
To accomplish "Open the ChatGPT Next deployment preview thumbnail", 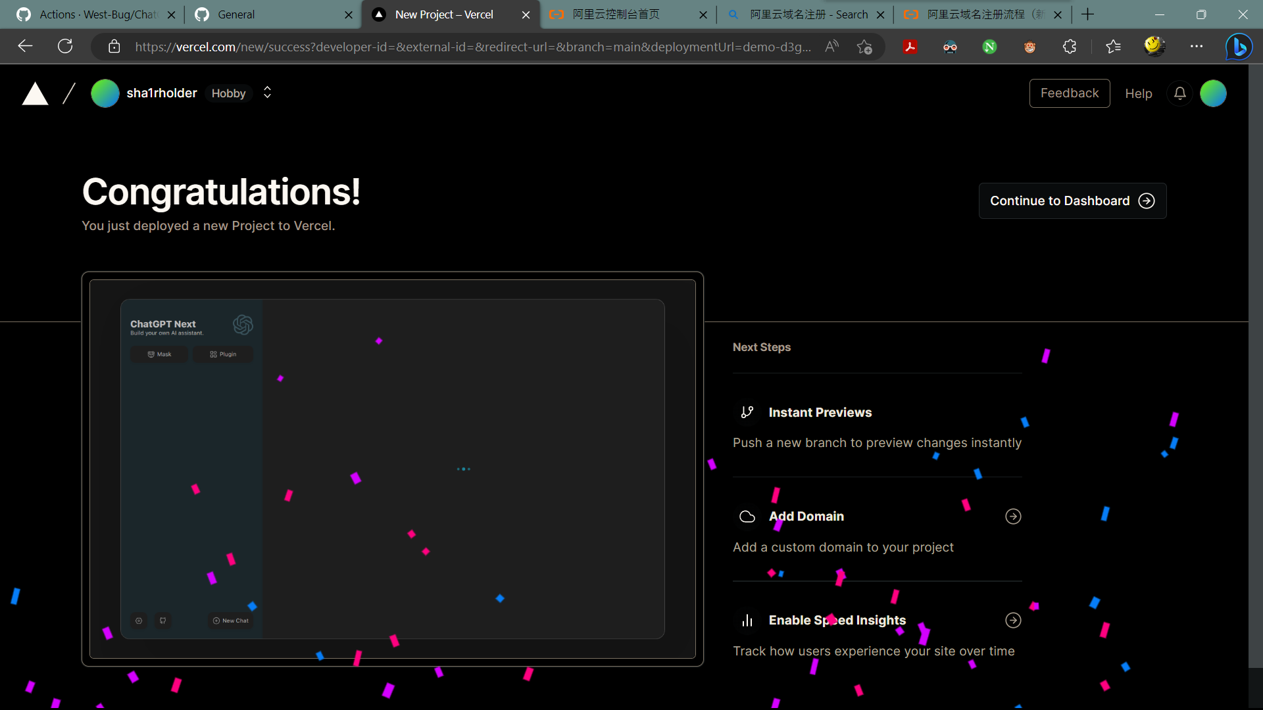I will [x=393, y=469].
